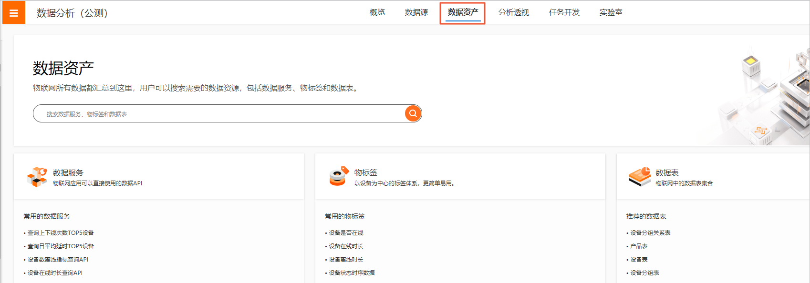Go to the 实验室 tab
Image resolution: width=810 pixels, height=283 pixels.
611,12
